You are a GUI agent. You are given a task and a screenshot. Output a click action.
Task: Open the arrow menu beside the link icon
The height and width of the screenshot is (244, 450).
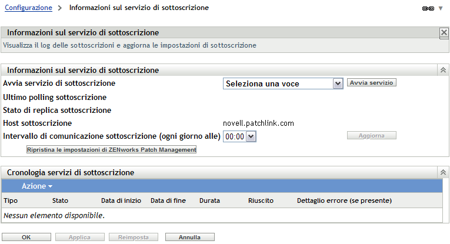pyautogui.click(x=441, y=9)
